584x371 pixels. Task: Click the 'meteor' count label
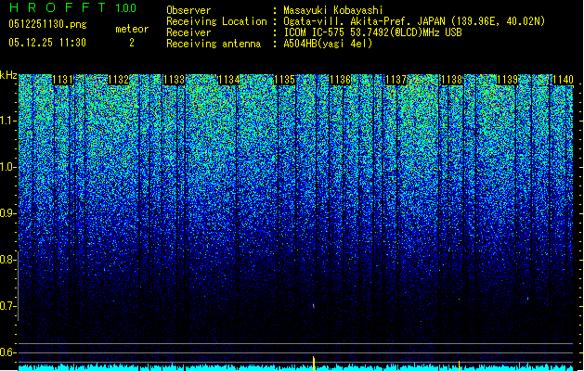(x=132, y=29)
